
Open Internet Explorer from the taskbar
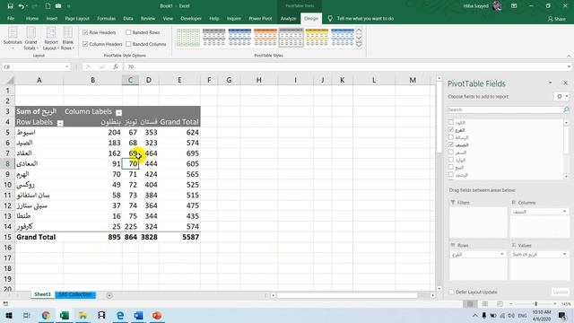tap(120, 315)
